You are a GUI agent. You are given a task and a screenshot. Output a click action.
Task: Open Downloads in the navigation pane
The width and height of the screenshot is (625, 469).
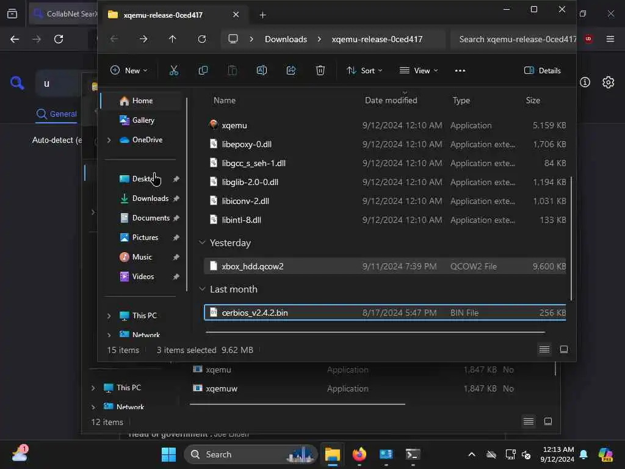coord(150,198)
